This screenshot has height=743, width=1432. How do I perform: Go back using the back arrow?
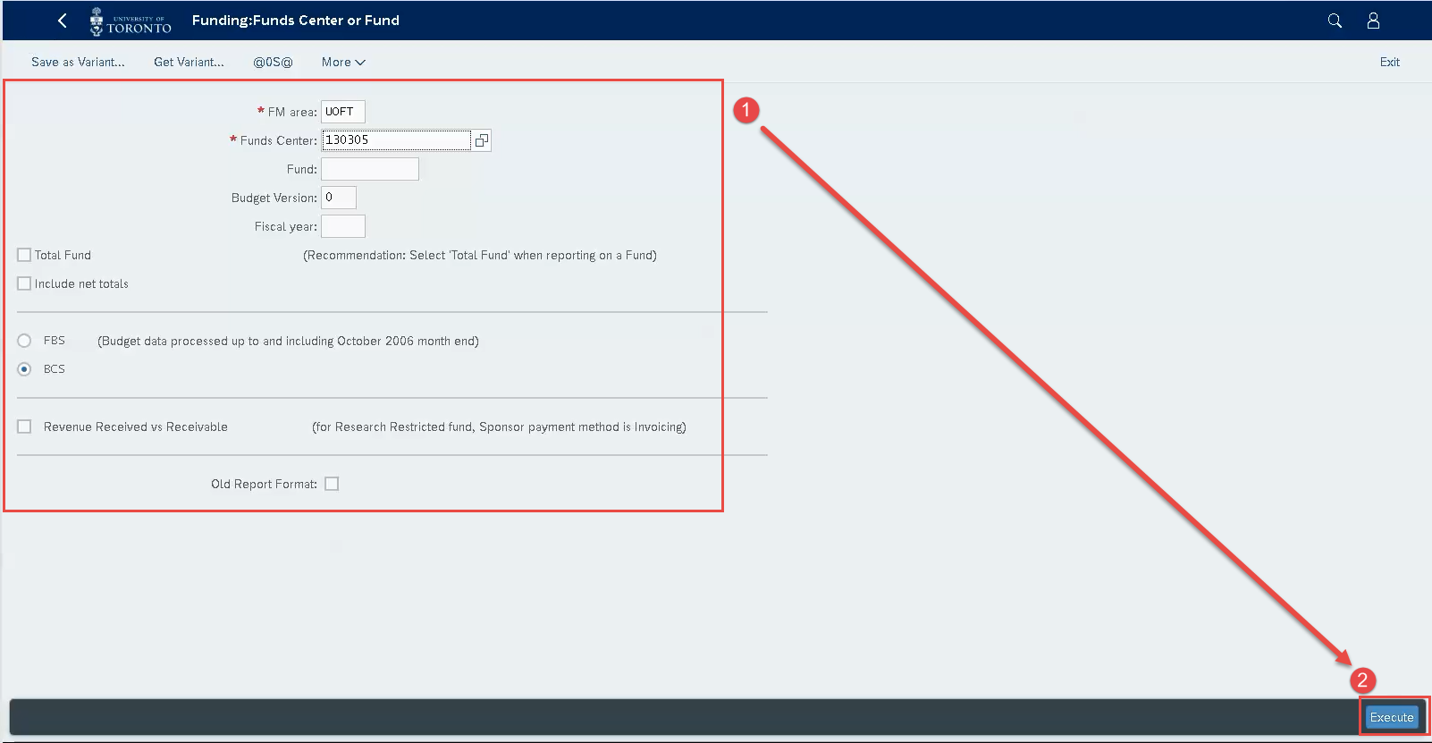click(63, 21)
